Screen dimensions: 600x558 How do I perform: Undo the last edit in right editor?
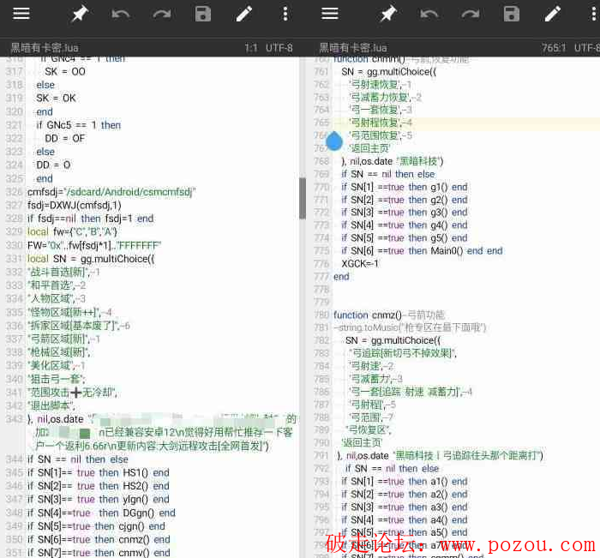(x=429, y=15)
